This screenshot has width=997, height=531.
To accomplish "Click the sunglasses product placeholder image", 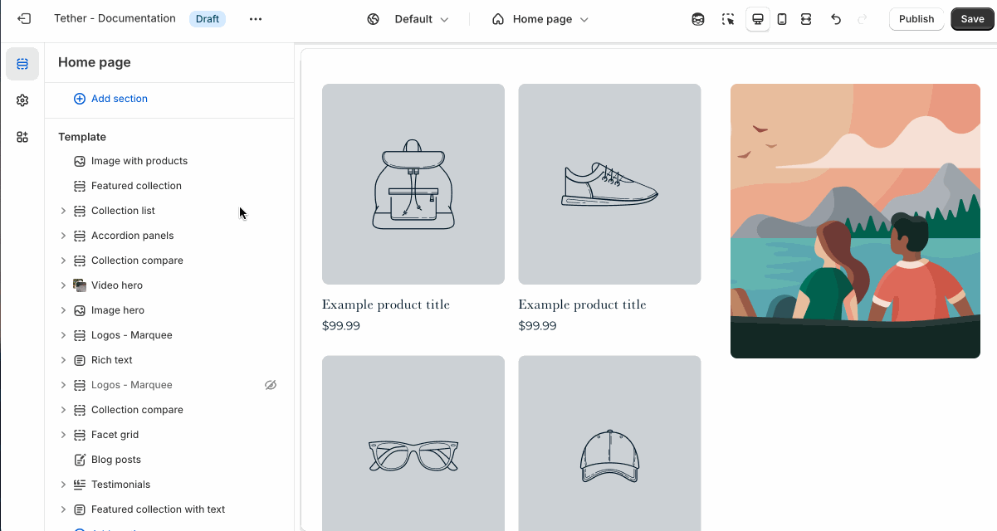I will [x=413, y=443].
